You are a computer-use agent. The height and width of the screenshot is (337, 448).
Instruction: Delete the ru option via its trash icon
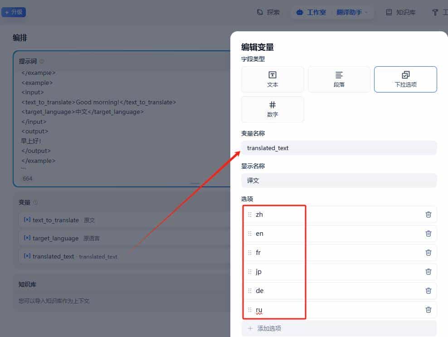point(428,309)
